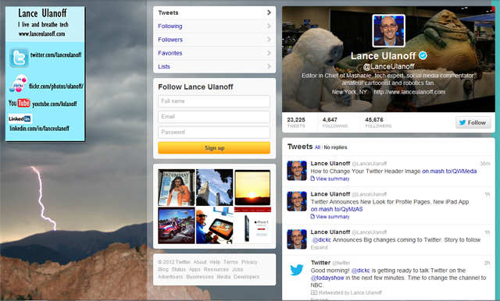Expand the Big changes tweet
Image resolution: width=500 pixels, height=301 pixels.
(x=320, y=247)
